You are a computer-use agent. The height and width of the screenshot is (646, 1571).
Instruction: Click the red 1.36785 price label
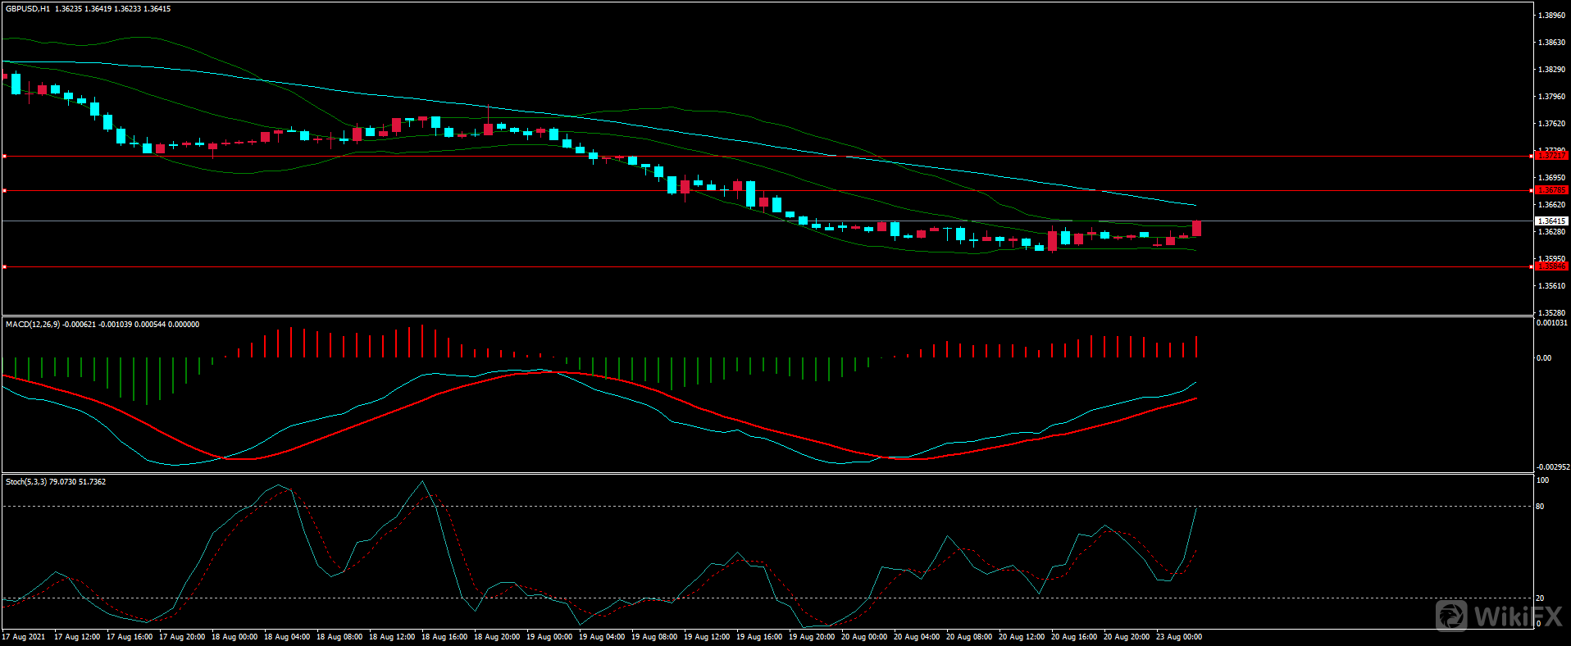click(1551, 190)
